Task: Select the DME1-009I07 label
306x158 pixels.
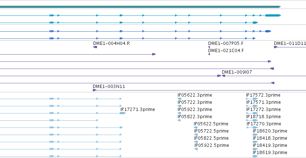Action: [x=237, y=72]
